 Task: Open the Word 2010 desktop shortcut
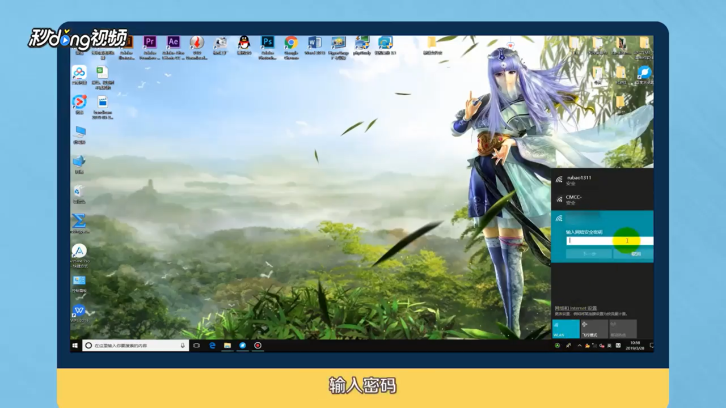point(314,45)
